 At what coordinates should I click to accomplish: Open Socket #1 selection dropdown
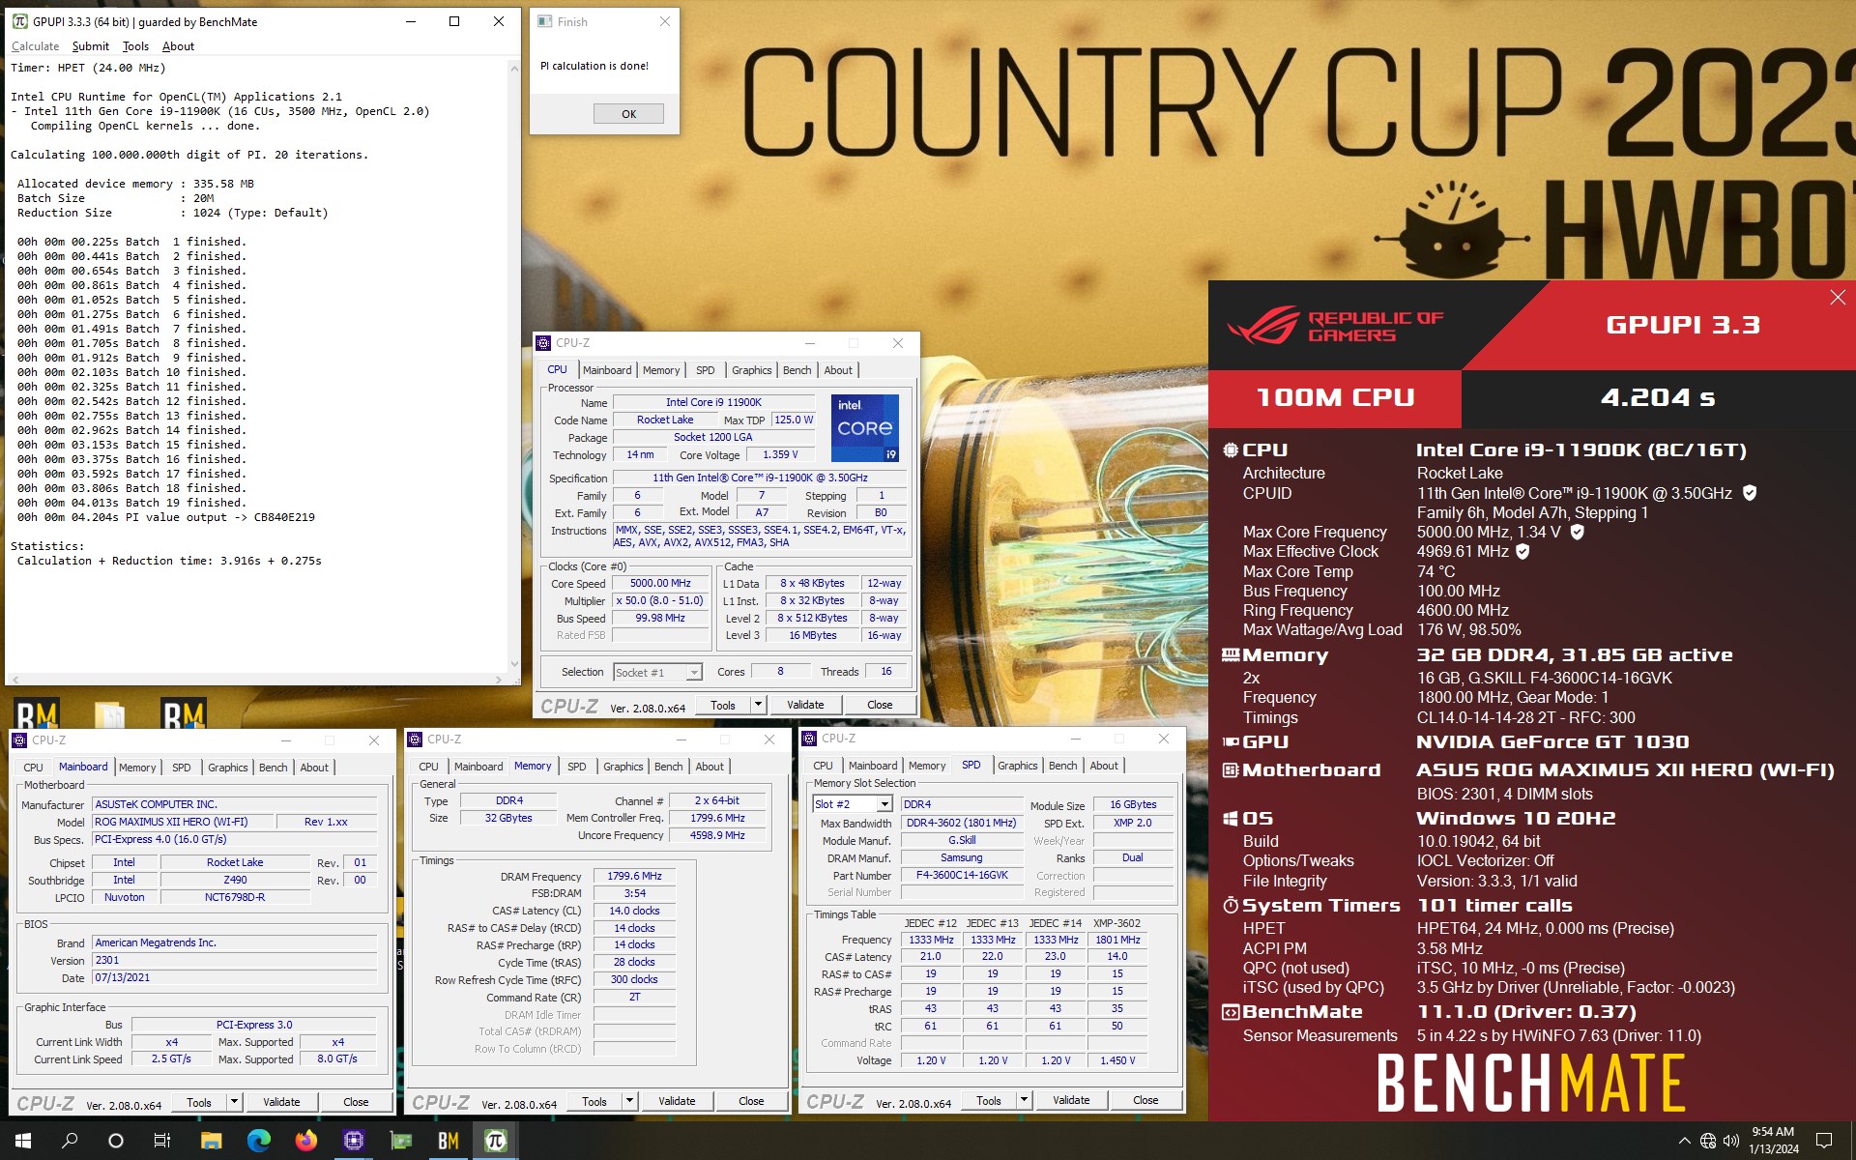click(x=657, y=672)
